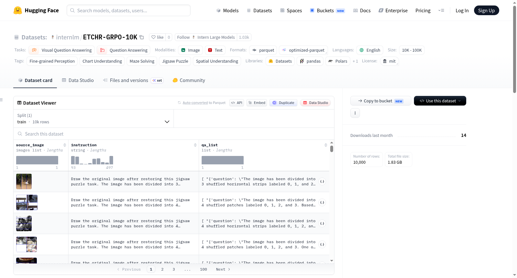517x278 pixels.
Task: Open the Embed button in viewer
Action: point(257,103)
